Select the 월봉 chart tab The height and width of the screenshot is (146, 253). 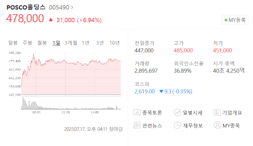point(42,43)
